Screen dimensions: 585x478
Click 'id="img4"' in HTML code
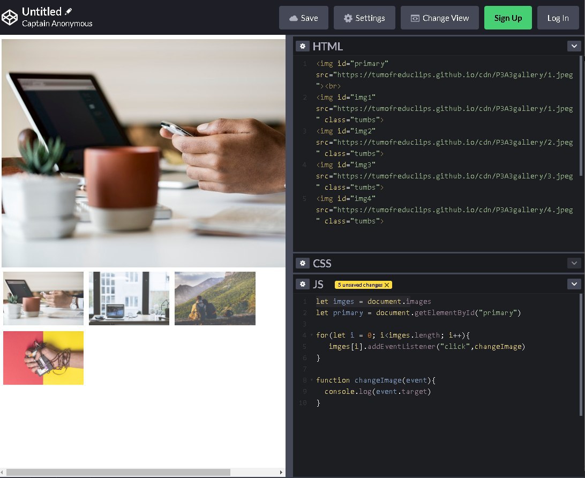point(356,198)
